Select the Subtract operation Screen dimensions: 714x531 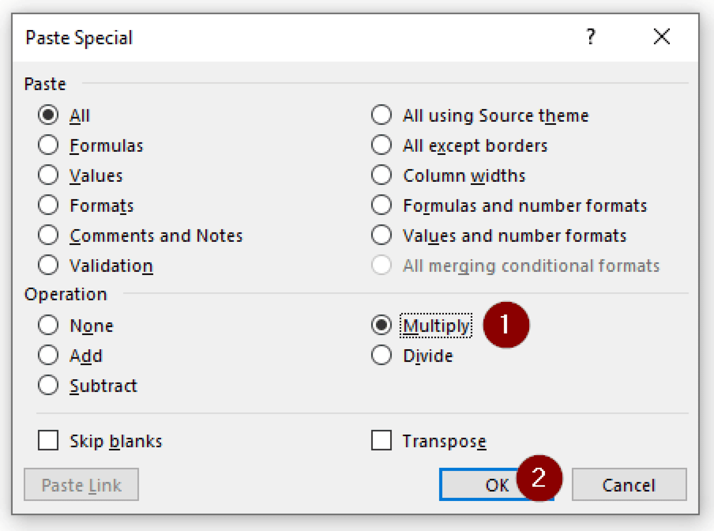click(x=48, y=386)
